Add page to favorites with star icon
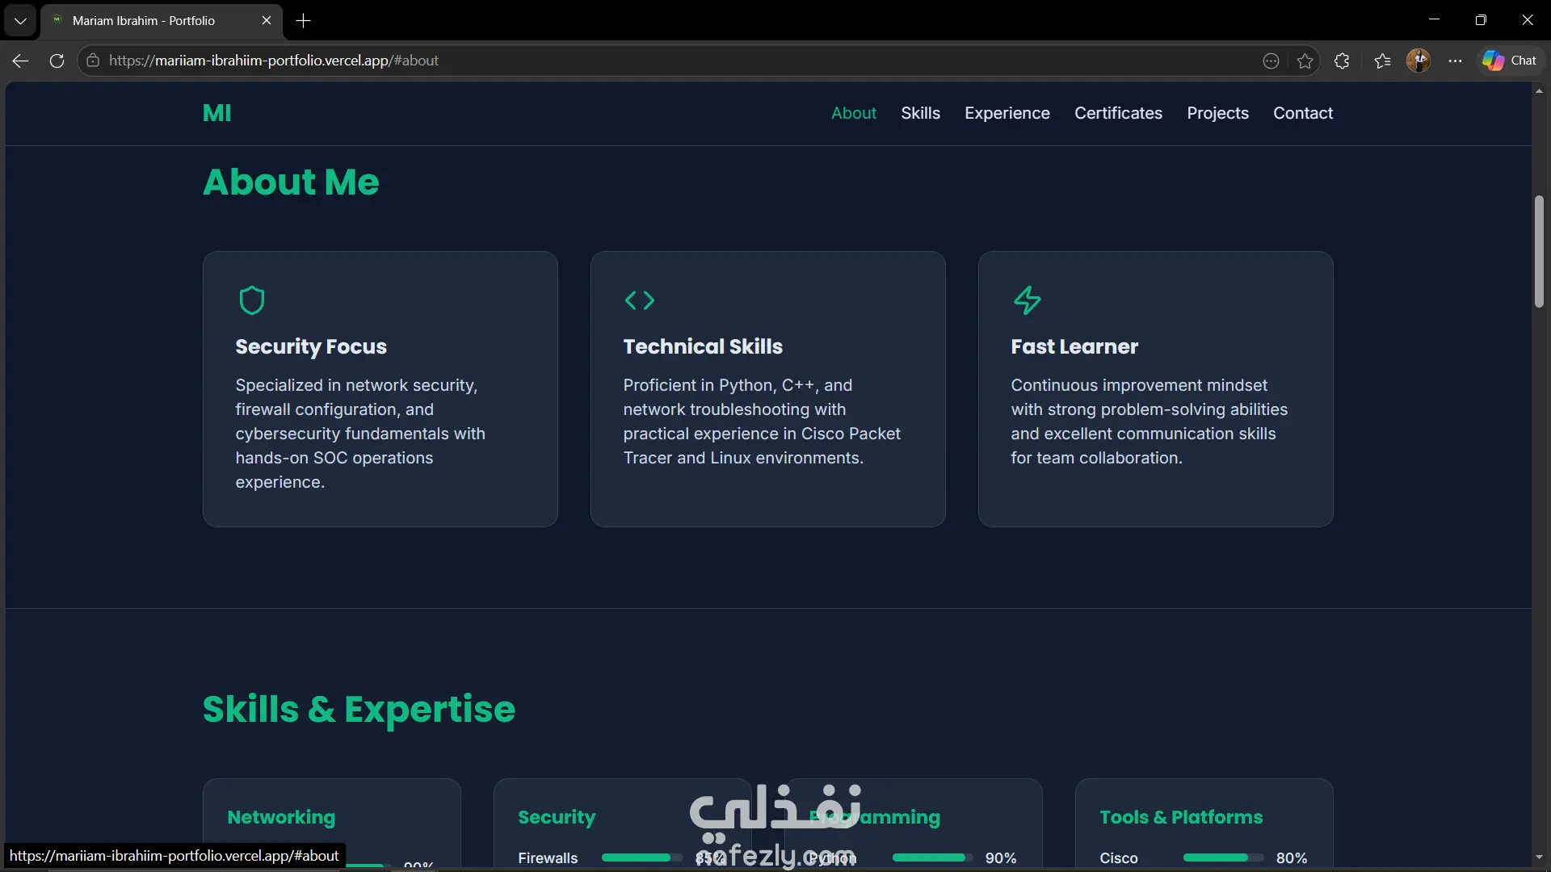Screen dimensions: 1551x872 click(1305, 61)
